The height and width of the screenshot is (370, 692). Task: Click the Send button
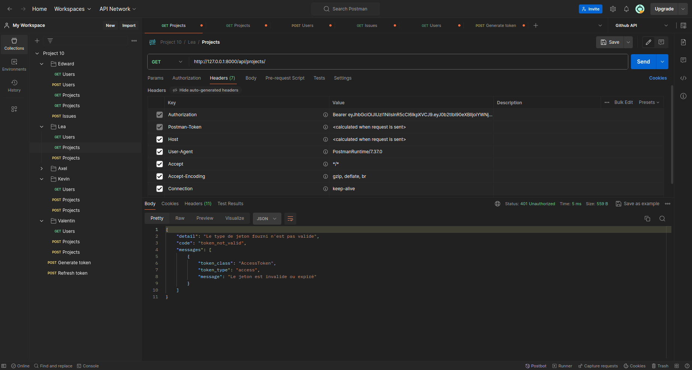click(643, 61)
